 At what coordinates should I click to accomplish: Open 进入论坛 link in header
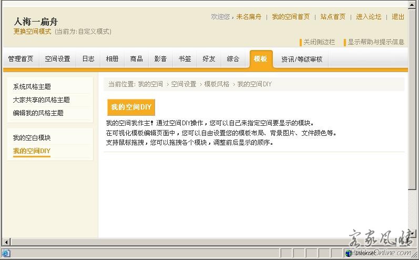point(369,17)
